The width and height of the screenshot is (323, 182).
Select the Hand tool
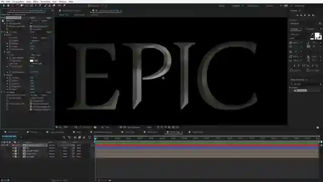point(8,6)
